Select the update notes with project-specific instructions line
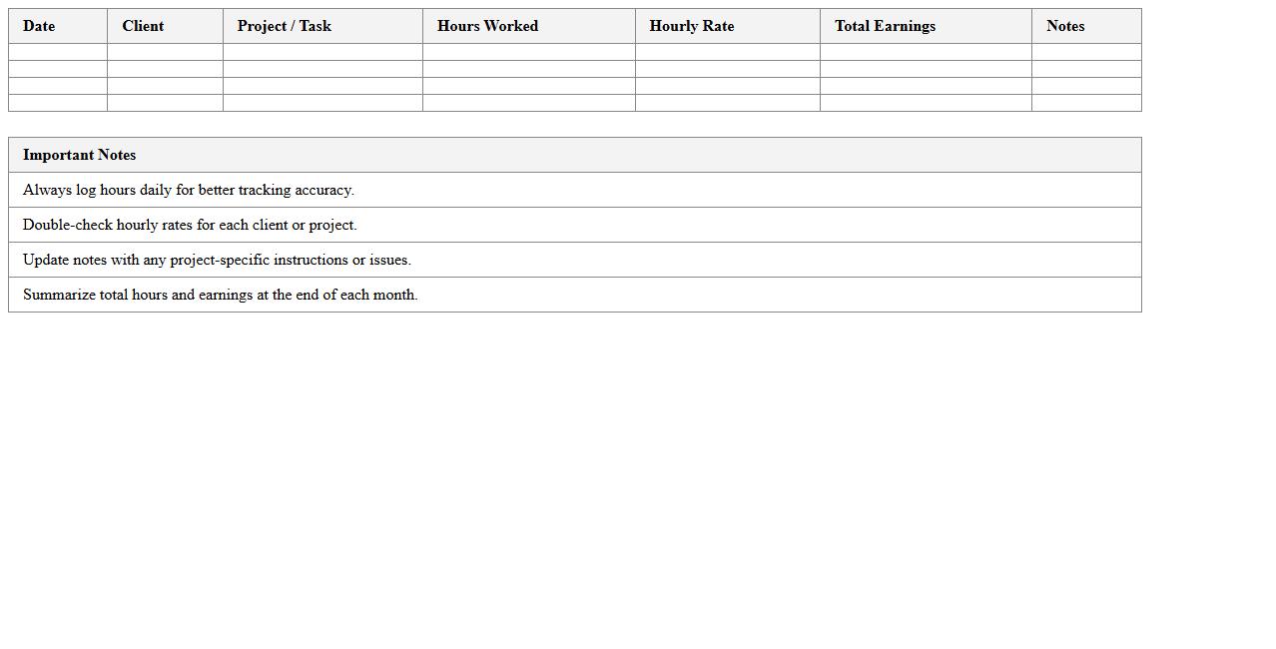Screen dimensions: 1276x649 pos(217,260)
